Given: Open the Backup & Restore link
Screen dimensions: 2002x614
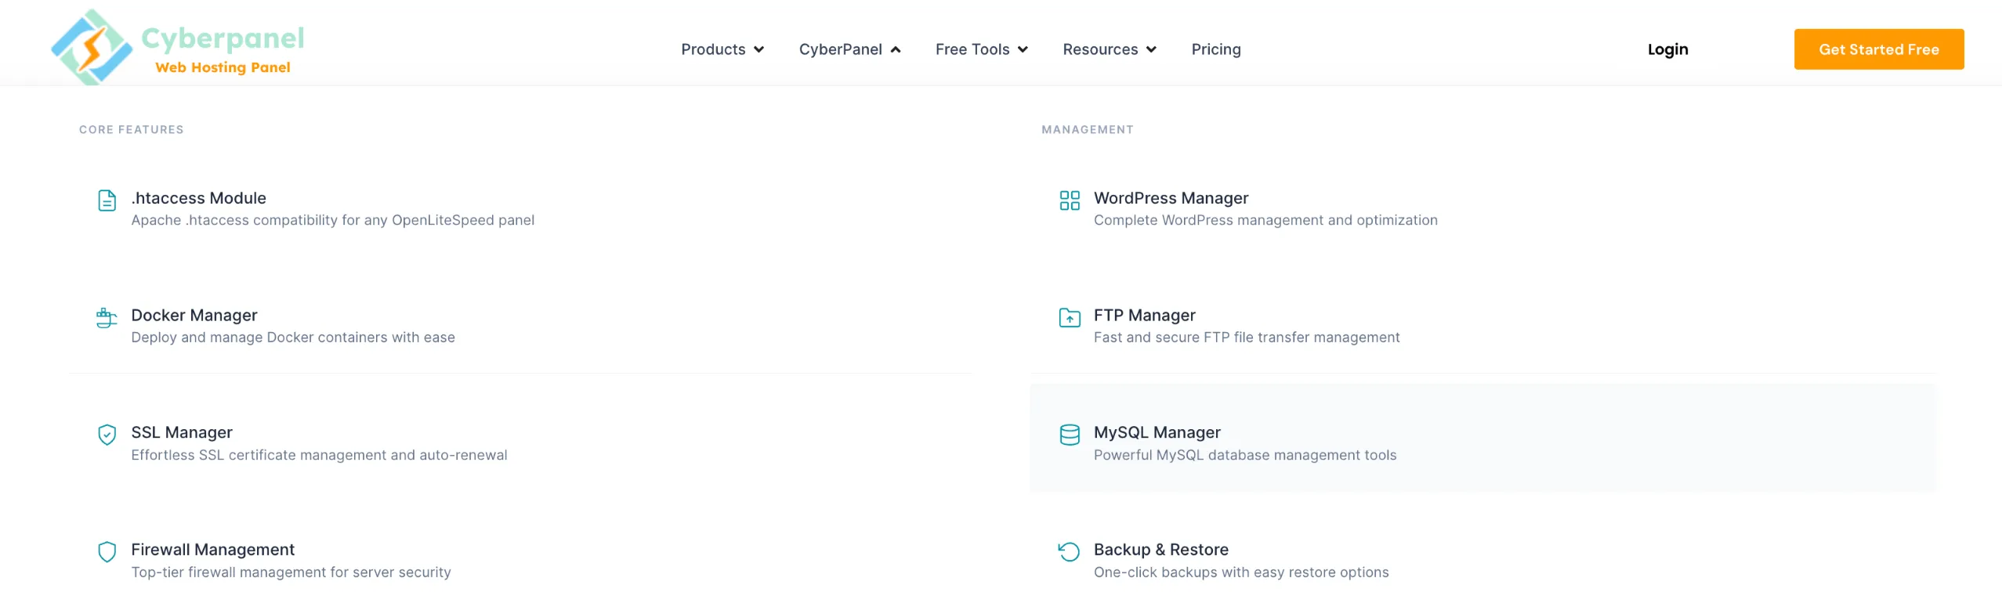Looking at the screenshot, I should 1160,550.
